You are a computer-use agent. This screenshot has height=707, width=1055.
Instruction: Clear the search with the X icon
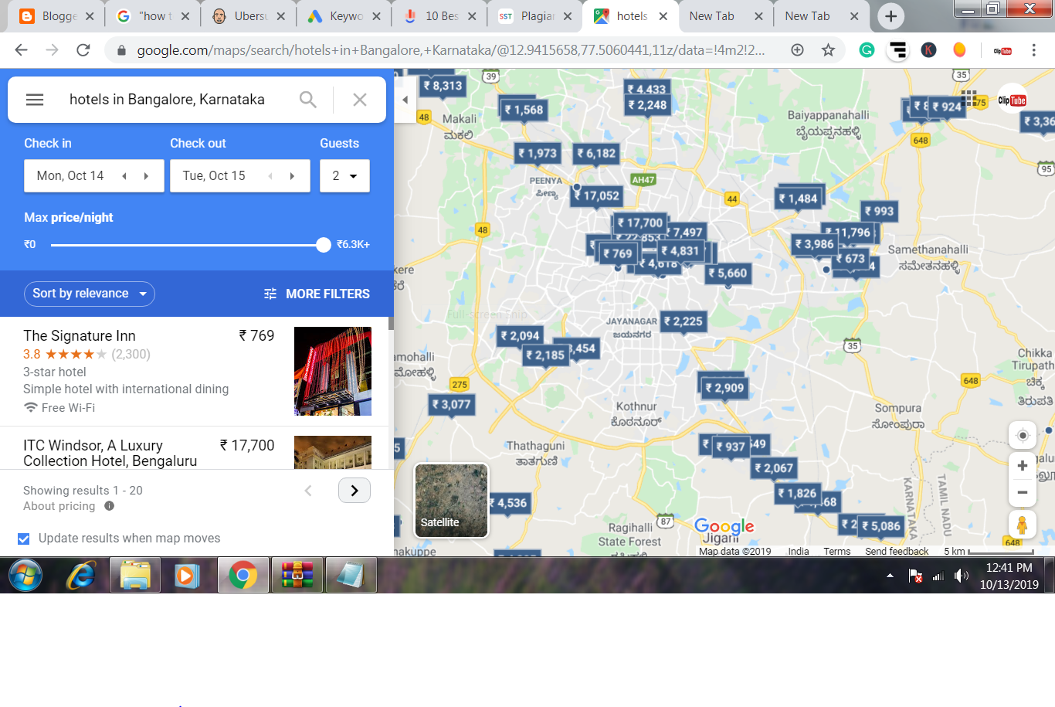pyautogui.click(x=359, y=99)
